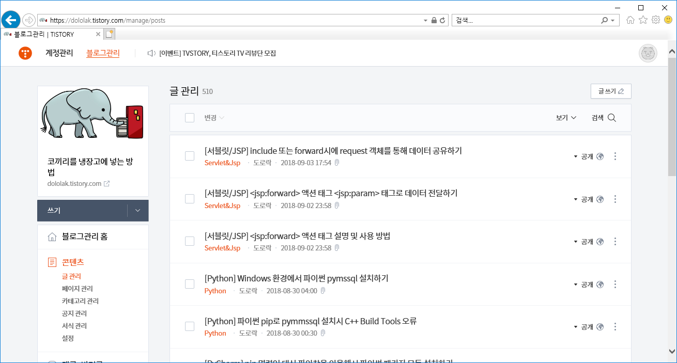Viewport: 677px width, 363px height.
Task: Open 공개 dropdown on pymssql 설치하기 post
Action: (583, 284)
